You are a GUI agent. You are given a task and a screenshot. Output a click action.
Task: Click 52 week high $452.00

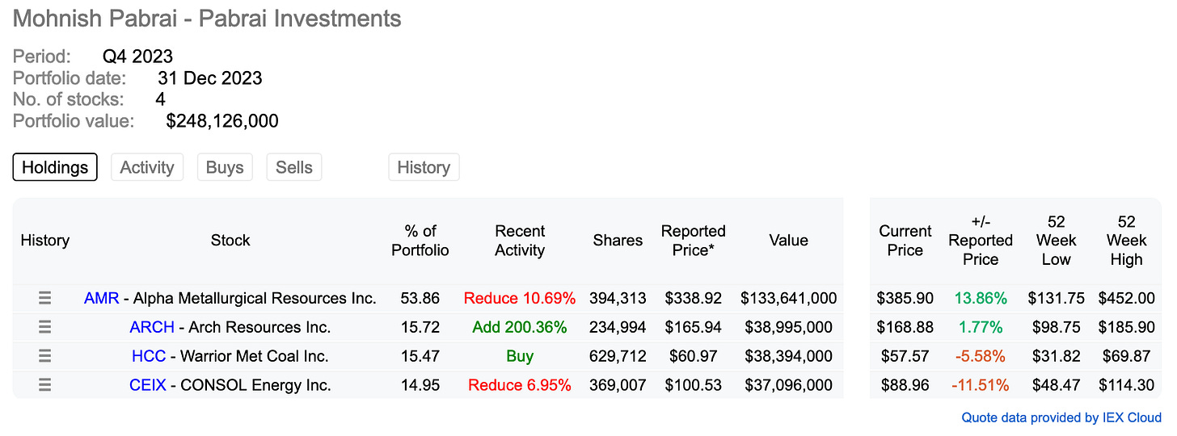[x=1126, y=299]
